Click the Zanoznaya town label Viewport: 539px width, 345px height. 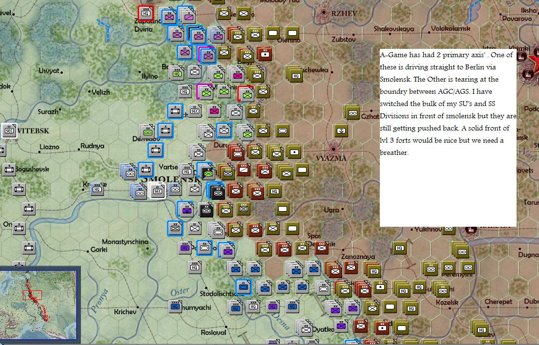(x=358, y=257)
